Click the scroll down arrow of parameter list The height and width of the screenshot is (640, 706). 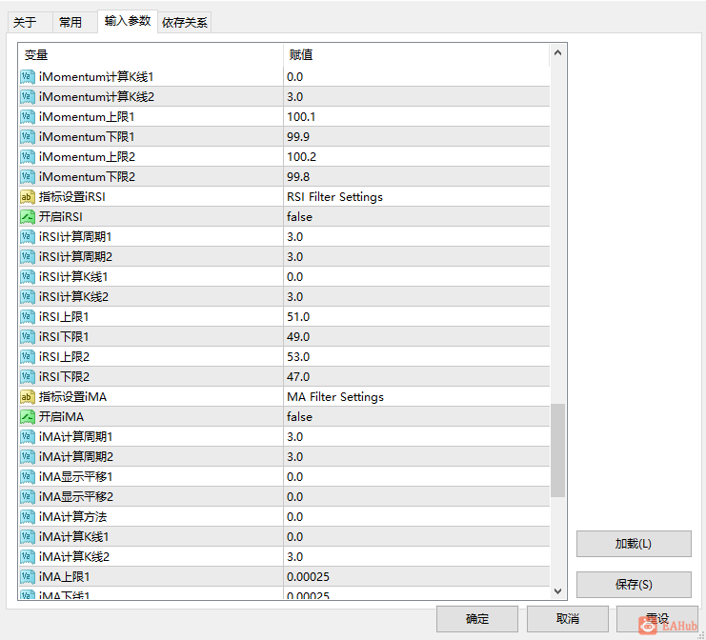[x=558, y=590]
